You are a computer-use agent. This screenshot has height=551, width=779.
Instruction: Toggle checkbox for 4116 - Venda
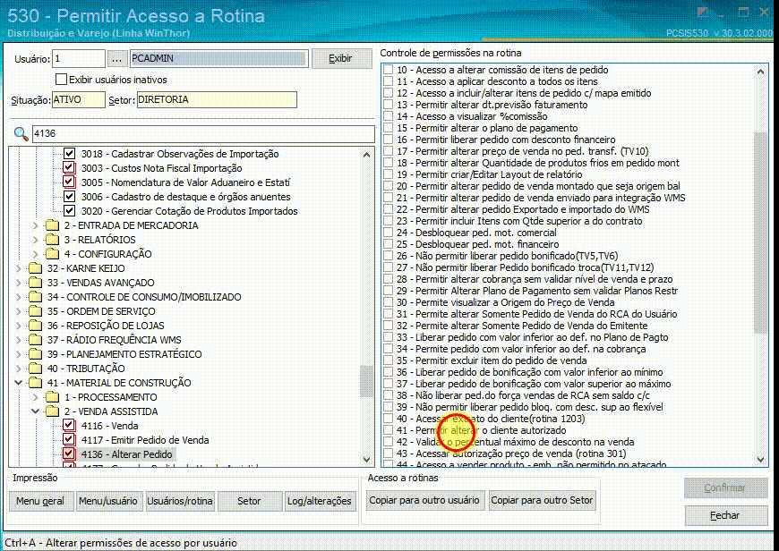[69, 426]
